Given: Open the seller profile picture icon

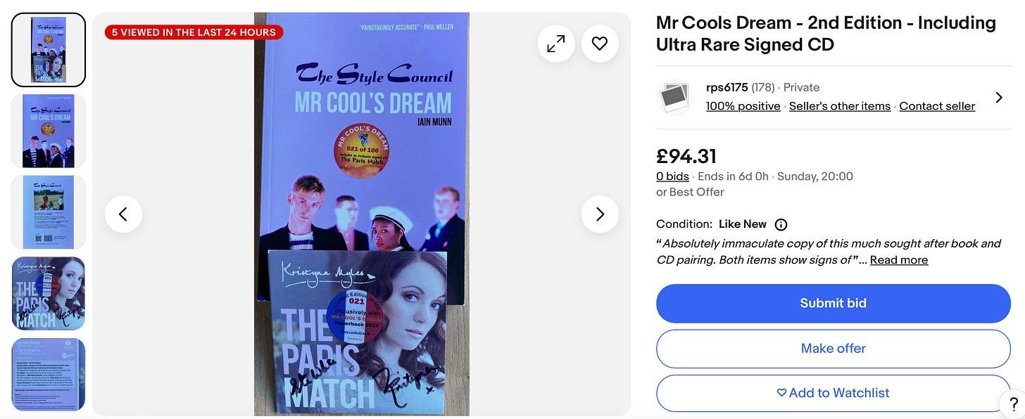Looking at the screenshot, I should pyautogui.click(x=674, y=97).
